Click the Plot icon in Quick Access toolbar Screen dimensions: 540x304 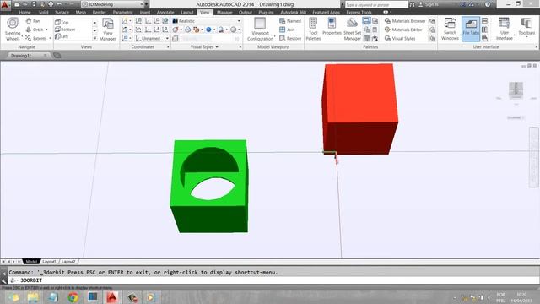click(51, 4)
